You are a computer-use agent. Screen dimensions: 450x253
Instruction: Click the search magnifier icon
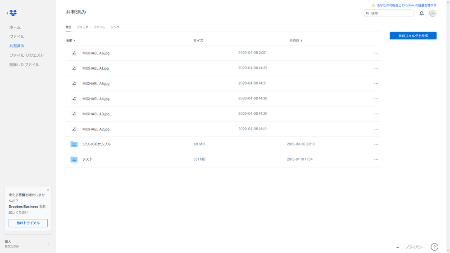point(368,13)
